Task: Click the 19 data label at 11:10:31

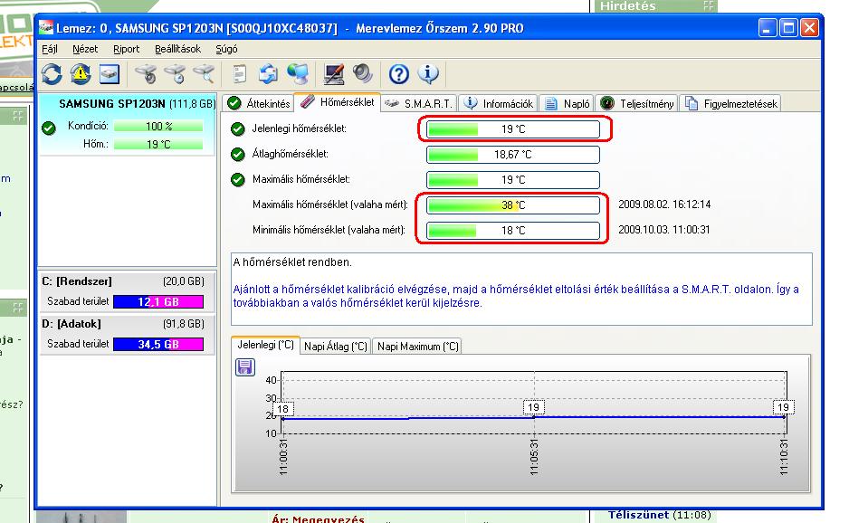Action: coord(783,407)
